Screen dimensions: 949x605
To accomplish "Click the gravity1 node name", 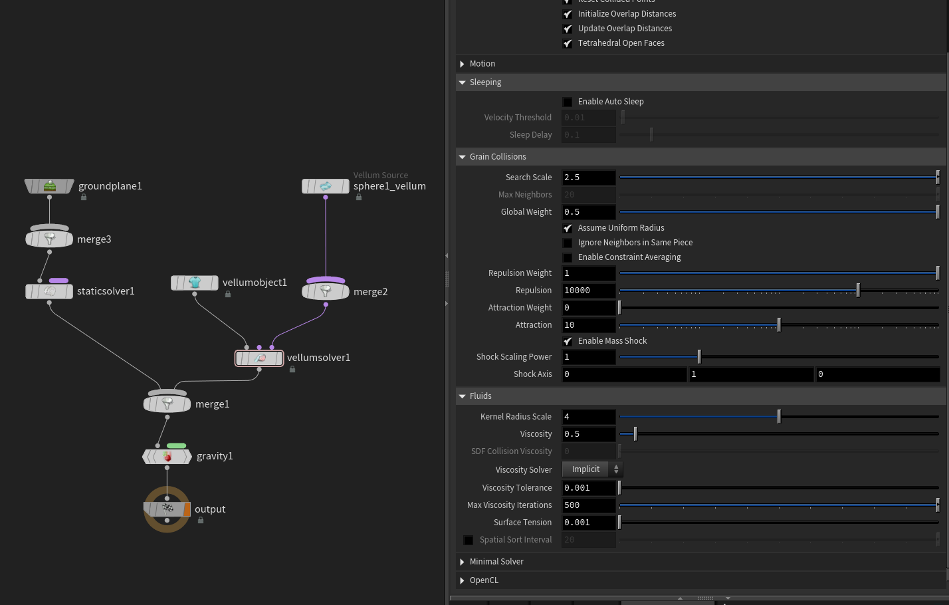I will pos(215,456).
